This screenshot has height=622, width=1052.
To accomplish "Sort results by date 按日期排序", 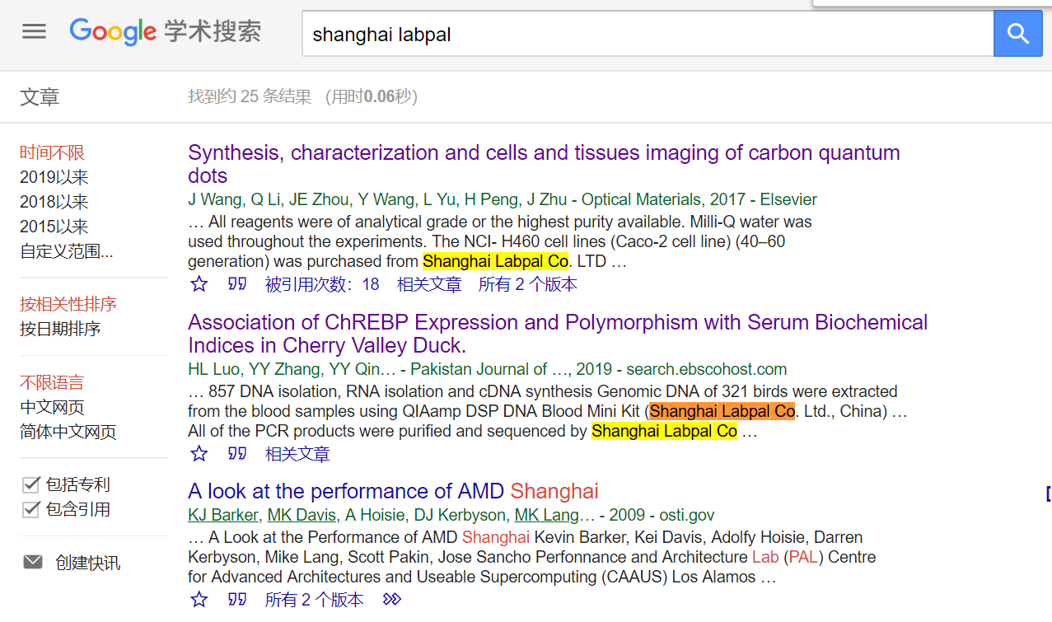I will pos(60,329).
